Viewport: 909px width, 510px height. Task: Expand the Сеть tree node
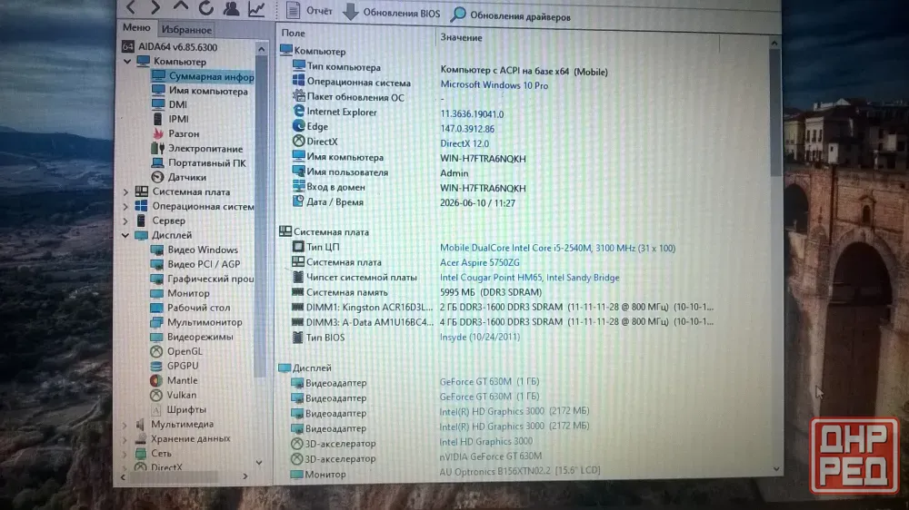[x=125, y=453]
